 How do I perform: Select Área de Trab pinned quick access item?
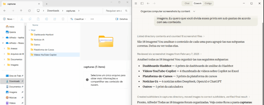click(14, 76)
